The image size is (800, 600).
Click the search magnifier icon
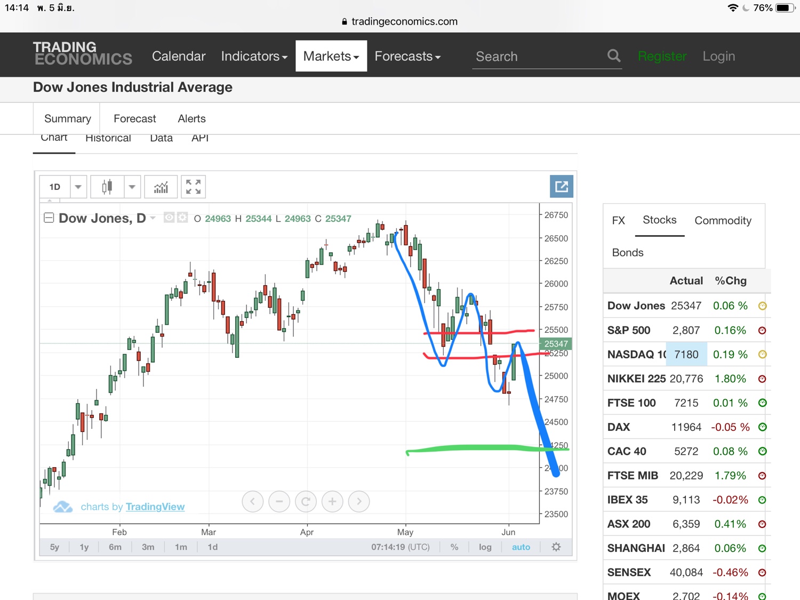point(614,55)
